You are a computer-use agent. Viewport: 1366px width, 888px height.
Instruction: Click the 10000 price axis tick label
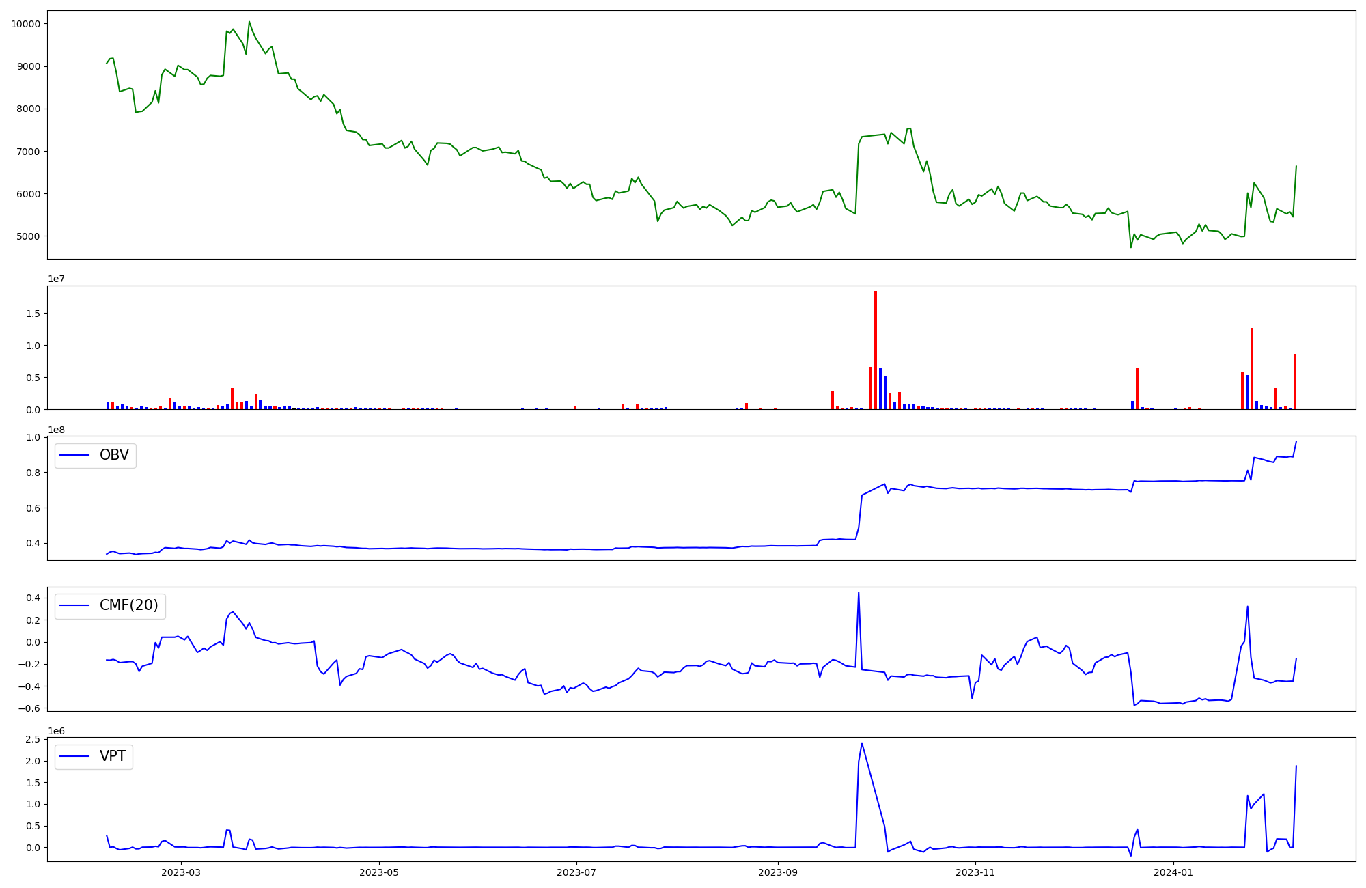(25, 24)
